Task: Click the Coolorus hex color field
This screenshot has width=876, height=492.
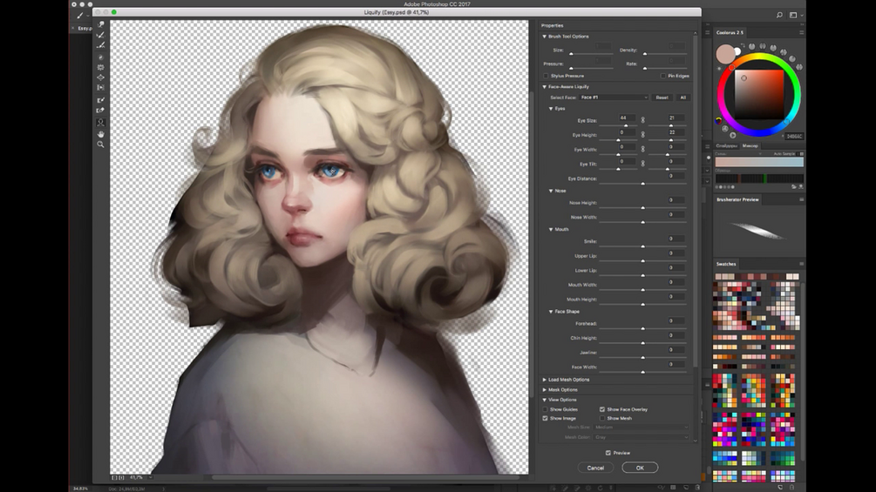Action: [x=794, y=136]
